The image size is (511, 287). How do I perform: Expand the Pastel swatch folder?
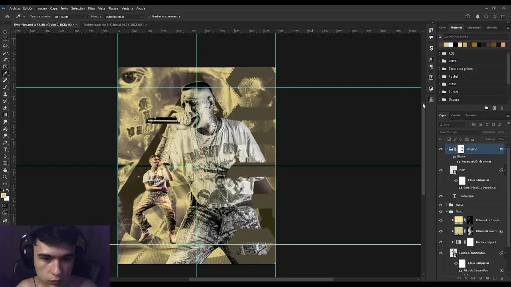click(x=440, y=77)
